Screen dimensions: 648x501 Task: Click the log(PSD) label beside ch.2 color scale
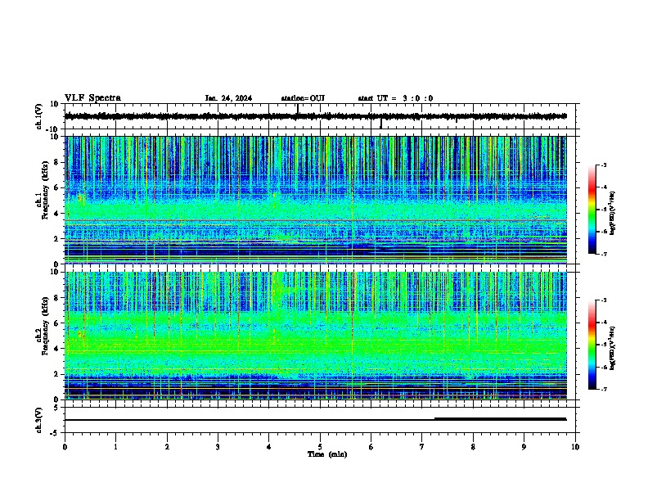pos(612,349)
